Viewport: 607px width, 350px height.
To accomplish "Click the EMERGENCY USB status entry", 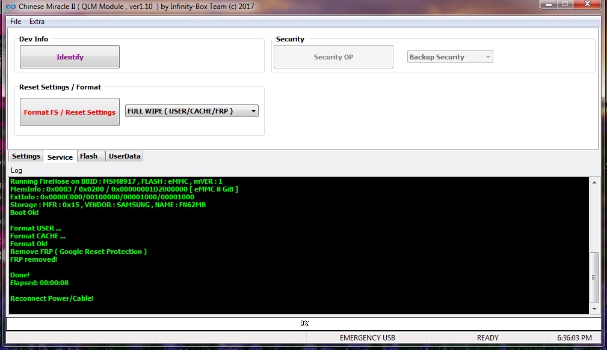I will tap(368, 337).
